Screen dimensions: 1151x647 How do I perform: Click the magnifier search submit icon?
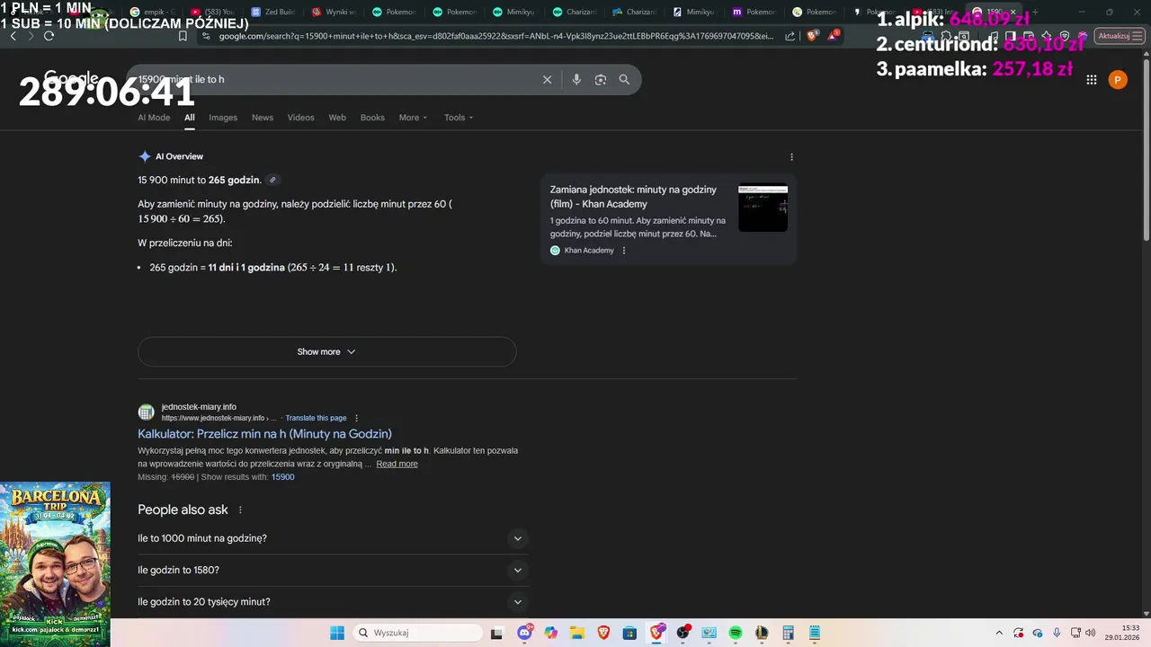pos(624,79)
